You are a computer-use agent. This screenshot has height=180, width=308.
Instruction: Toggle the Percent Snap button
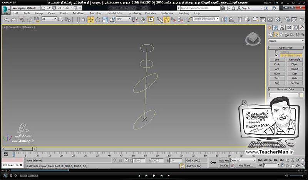point(173,20)
